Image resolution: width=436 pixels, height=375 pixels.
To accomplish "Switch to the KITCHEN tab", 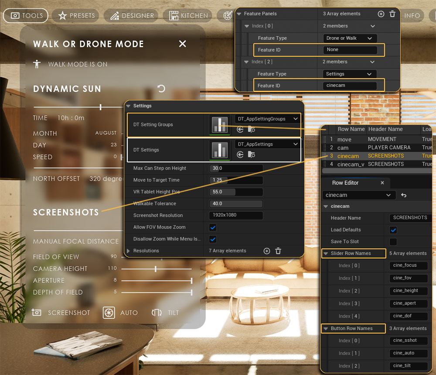I will 189,16.
